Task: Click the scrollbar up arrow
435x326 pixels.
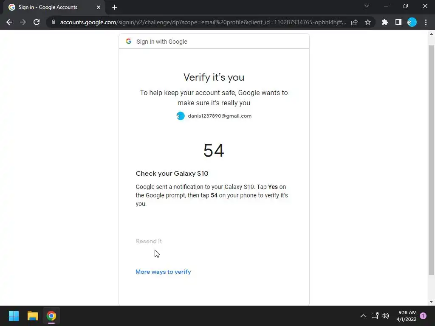Action: click(431, 34)
